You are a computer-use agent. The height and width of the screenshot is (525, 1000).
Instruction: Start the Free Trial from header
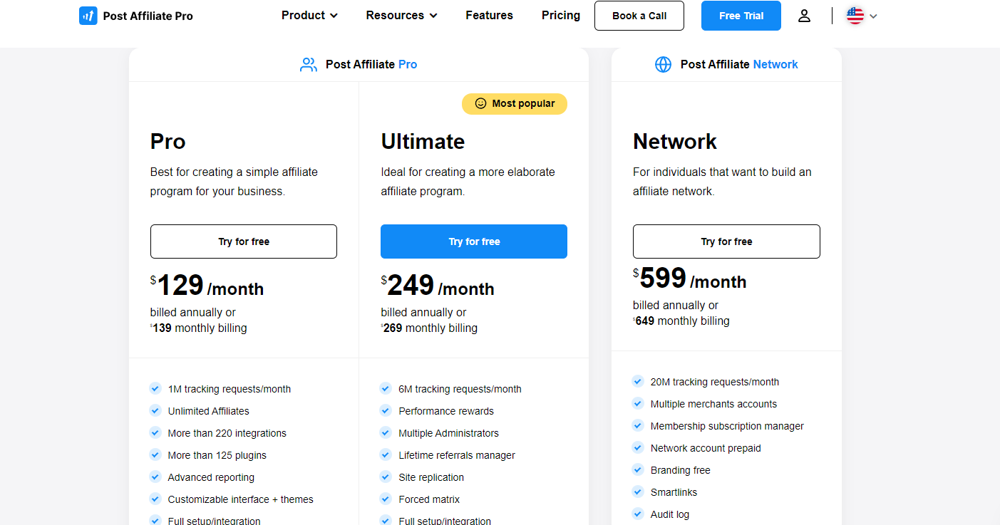coord(741,16)
